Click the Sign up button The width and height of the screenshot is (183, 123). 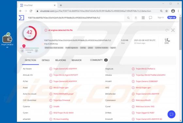(172, 18)
